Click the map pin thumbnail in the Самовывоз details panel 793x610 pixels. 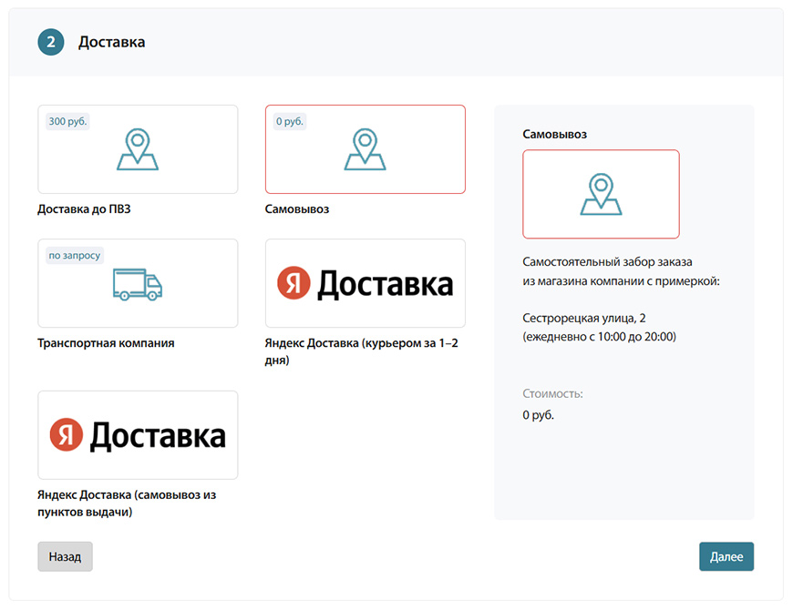click(x=601, y=194)
